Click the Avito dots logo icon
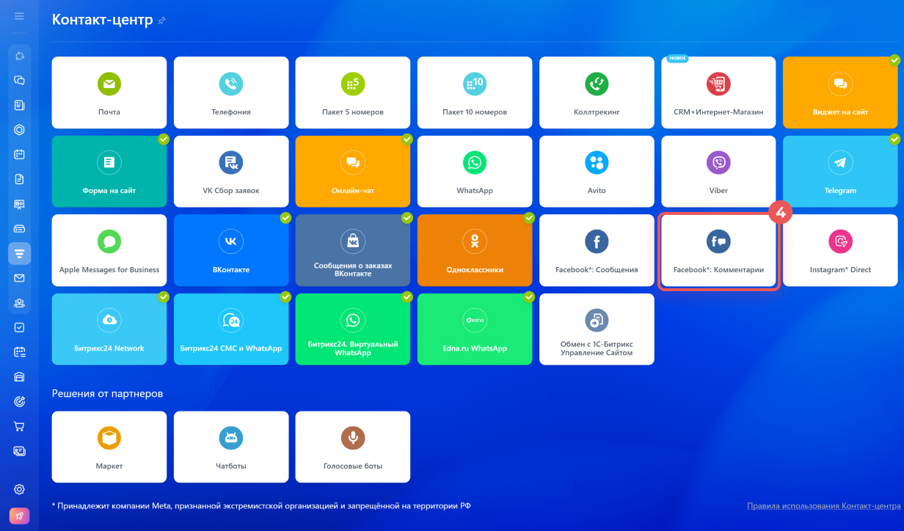The width and height of the screenshot is (904, 531). [597, 163]
